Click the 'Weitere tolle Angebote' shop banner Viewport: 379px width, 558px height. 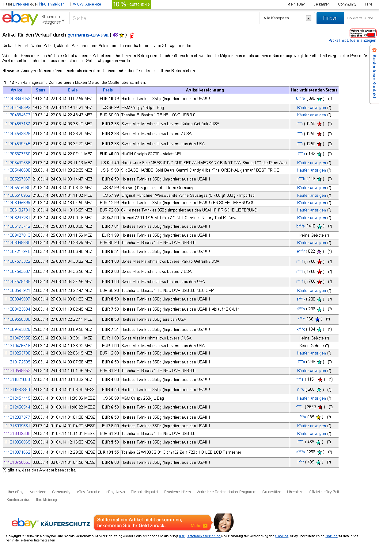363,33
